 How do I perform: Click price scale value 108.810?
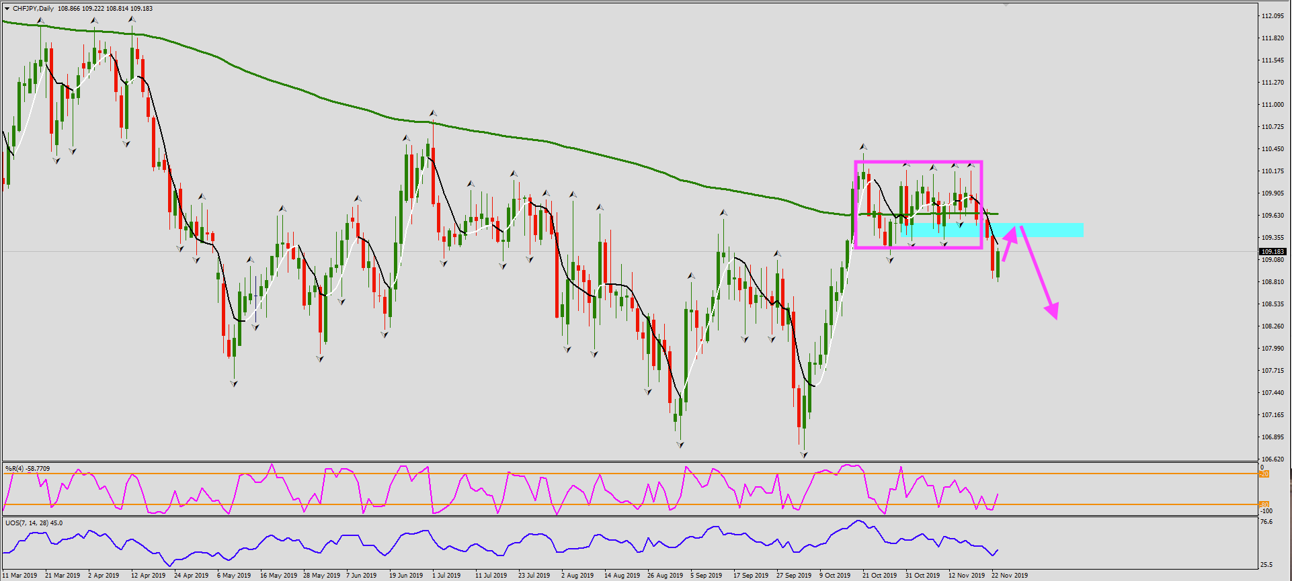[x=1273, y=282]
